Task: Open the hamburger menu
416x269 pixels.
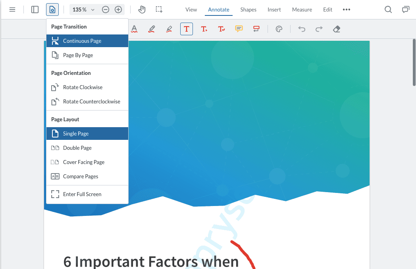Action: pyautogui.click(x=12, y=10)
